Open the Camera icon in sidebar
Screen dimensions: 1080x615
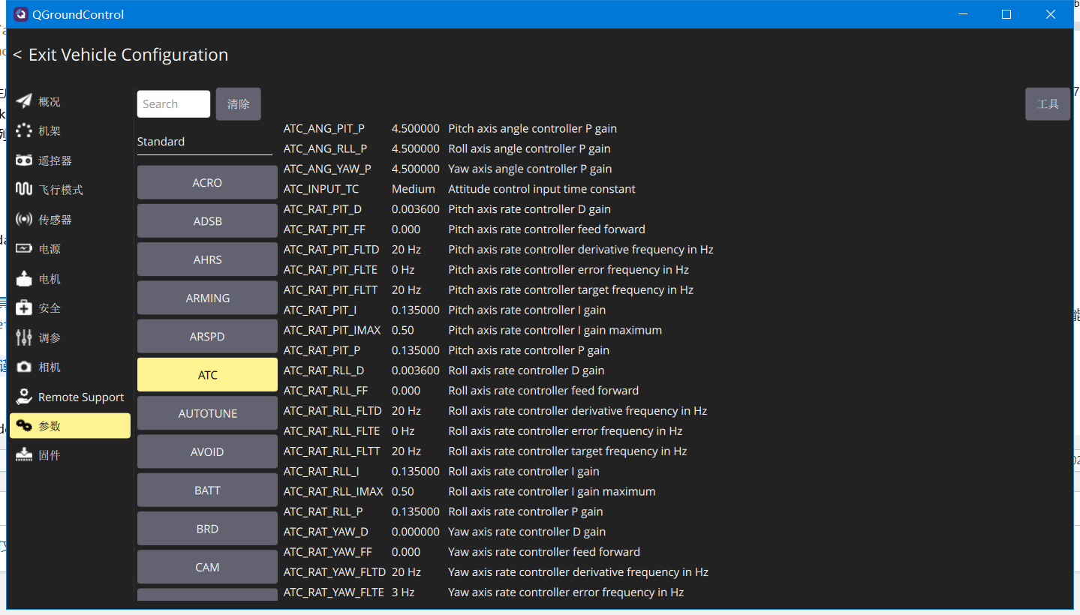coord(24,367)
